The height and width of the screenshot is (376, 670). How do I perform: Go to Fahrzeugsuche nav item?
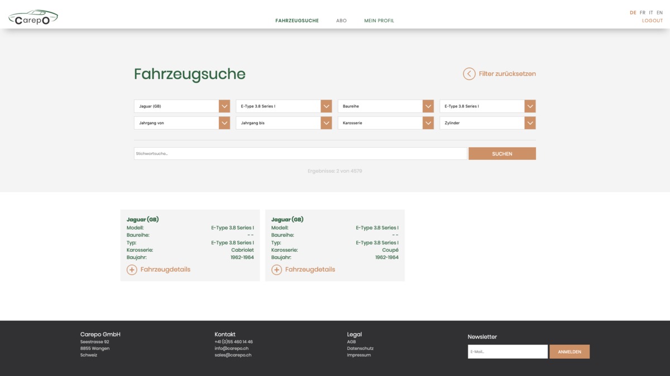click(x=297, y=21)
